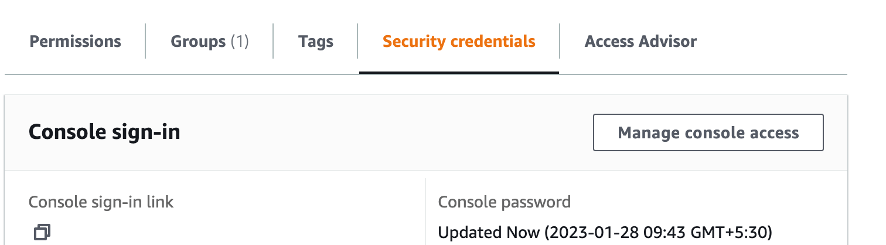Copy the console sign-in link
The height and width of the screenshot is (245, 886).
[x=42, y=232]
